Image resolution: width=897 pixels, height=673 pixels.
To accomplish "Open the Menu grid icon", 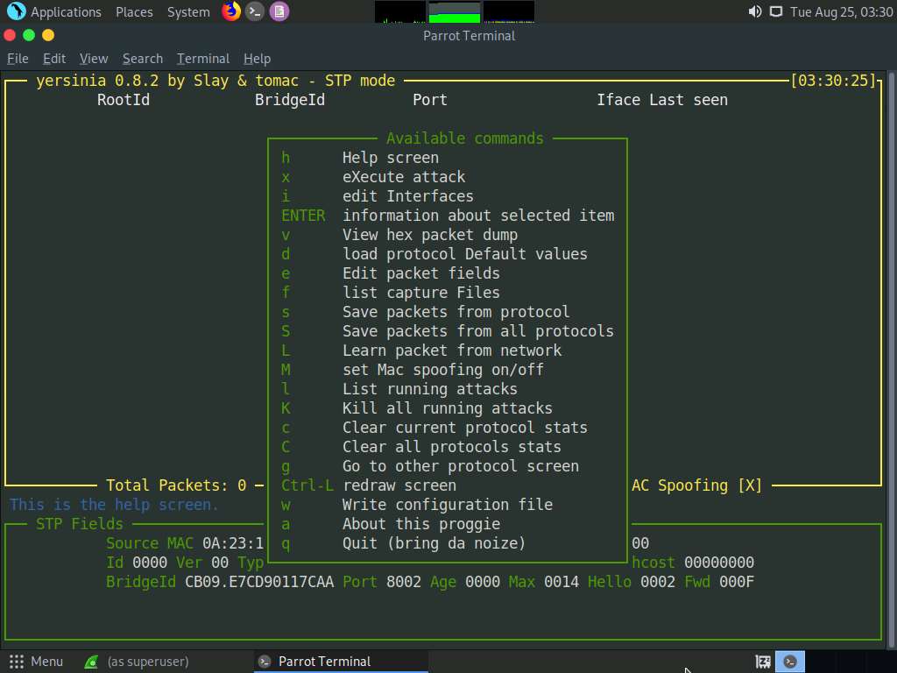I will [x=17, y=662].
